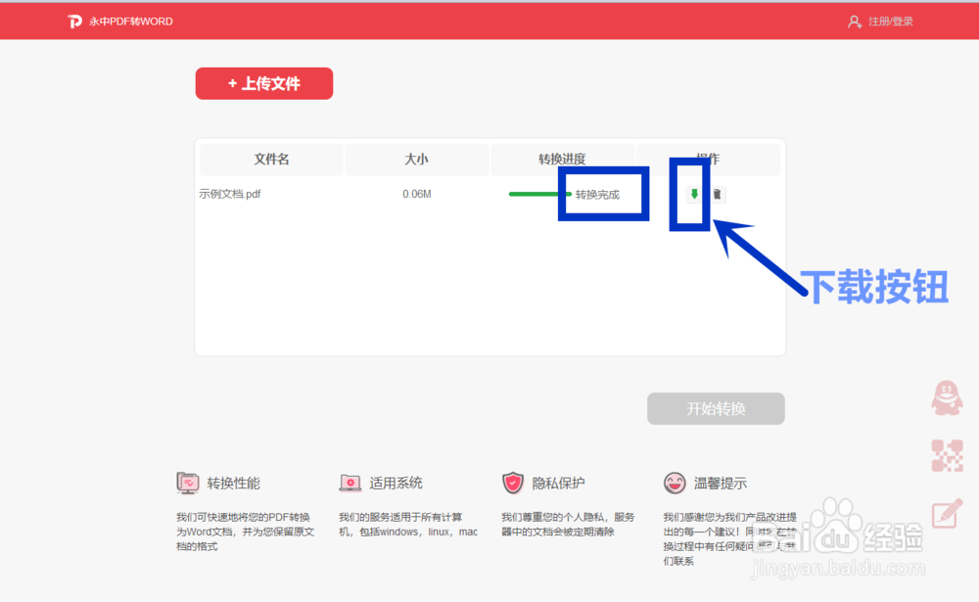The width and height of the screenshot is (979, 602).
Task: Open 注册/登录 at top right
Action: [889, 20]
